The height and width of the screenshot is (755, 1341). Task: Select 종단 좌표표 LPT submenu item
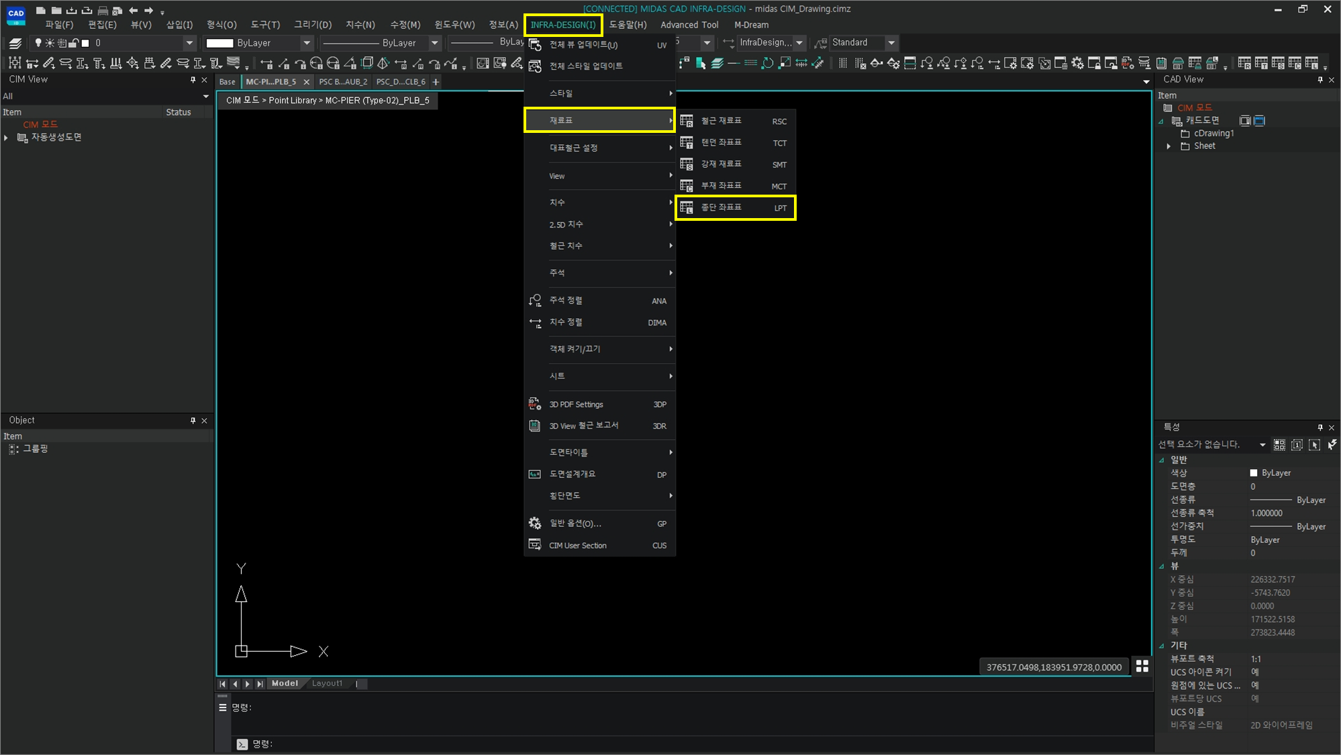point(736,207)
